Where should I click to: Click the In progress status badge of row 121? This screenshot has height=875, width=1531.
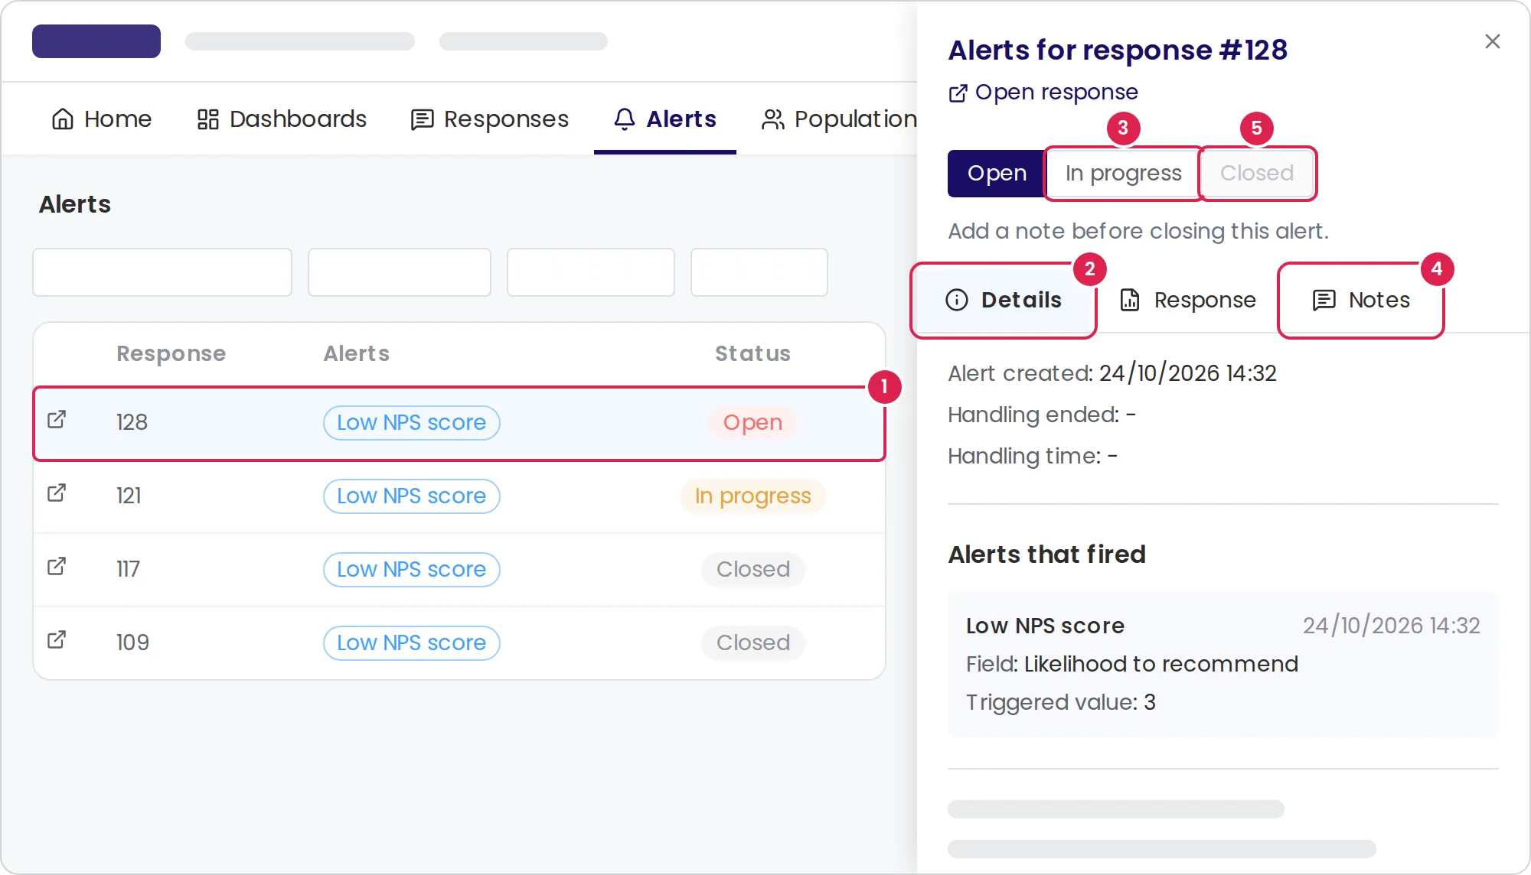(x=753, y=496)
